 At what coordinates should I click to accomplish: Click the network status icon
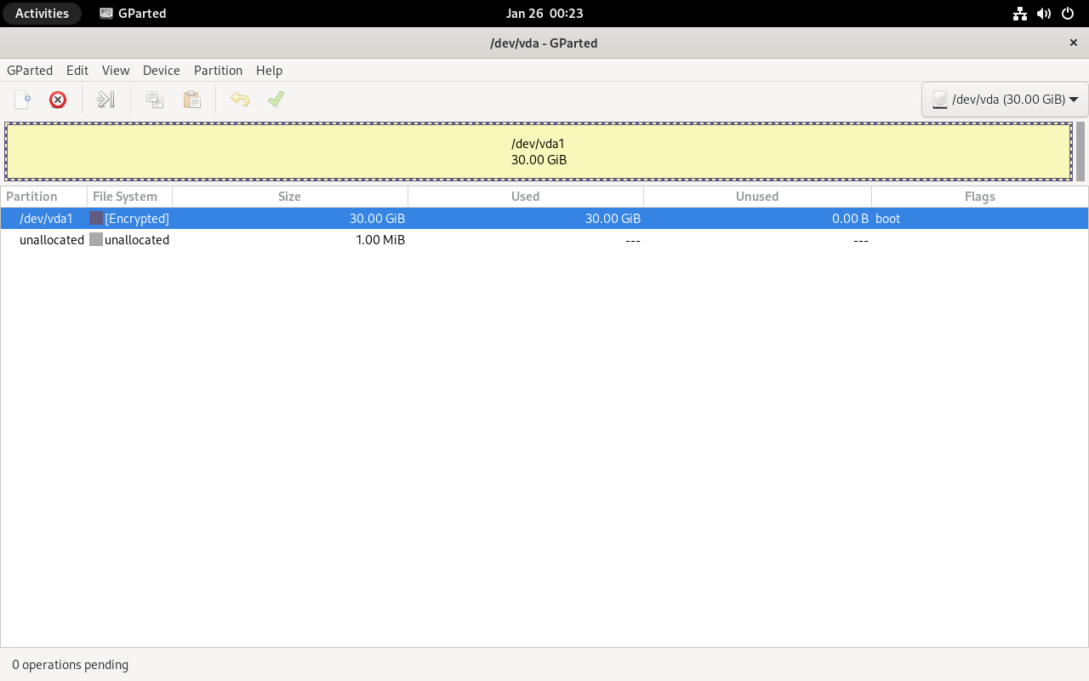[1020, 14]
